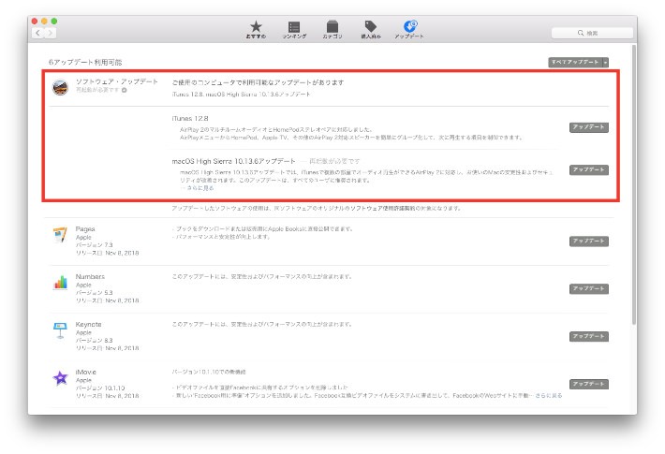Open the すべてアップデート dropdown arrow
This screenshot has height=454, width=665.
606,63
